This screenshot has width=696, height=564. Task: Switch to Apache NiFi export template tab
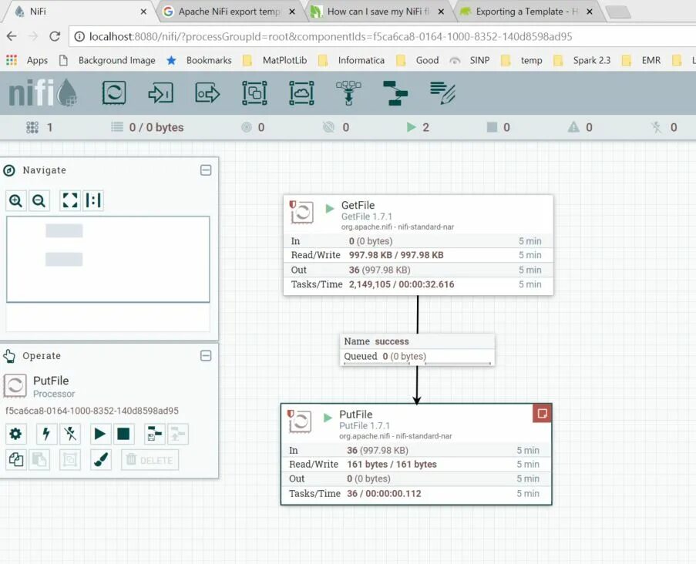pyautogui.click(x=229, y=12)
